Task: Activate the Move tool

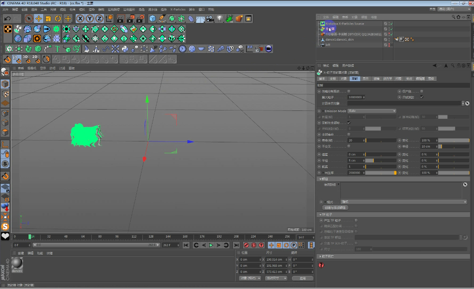Action: click(39, 19)
